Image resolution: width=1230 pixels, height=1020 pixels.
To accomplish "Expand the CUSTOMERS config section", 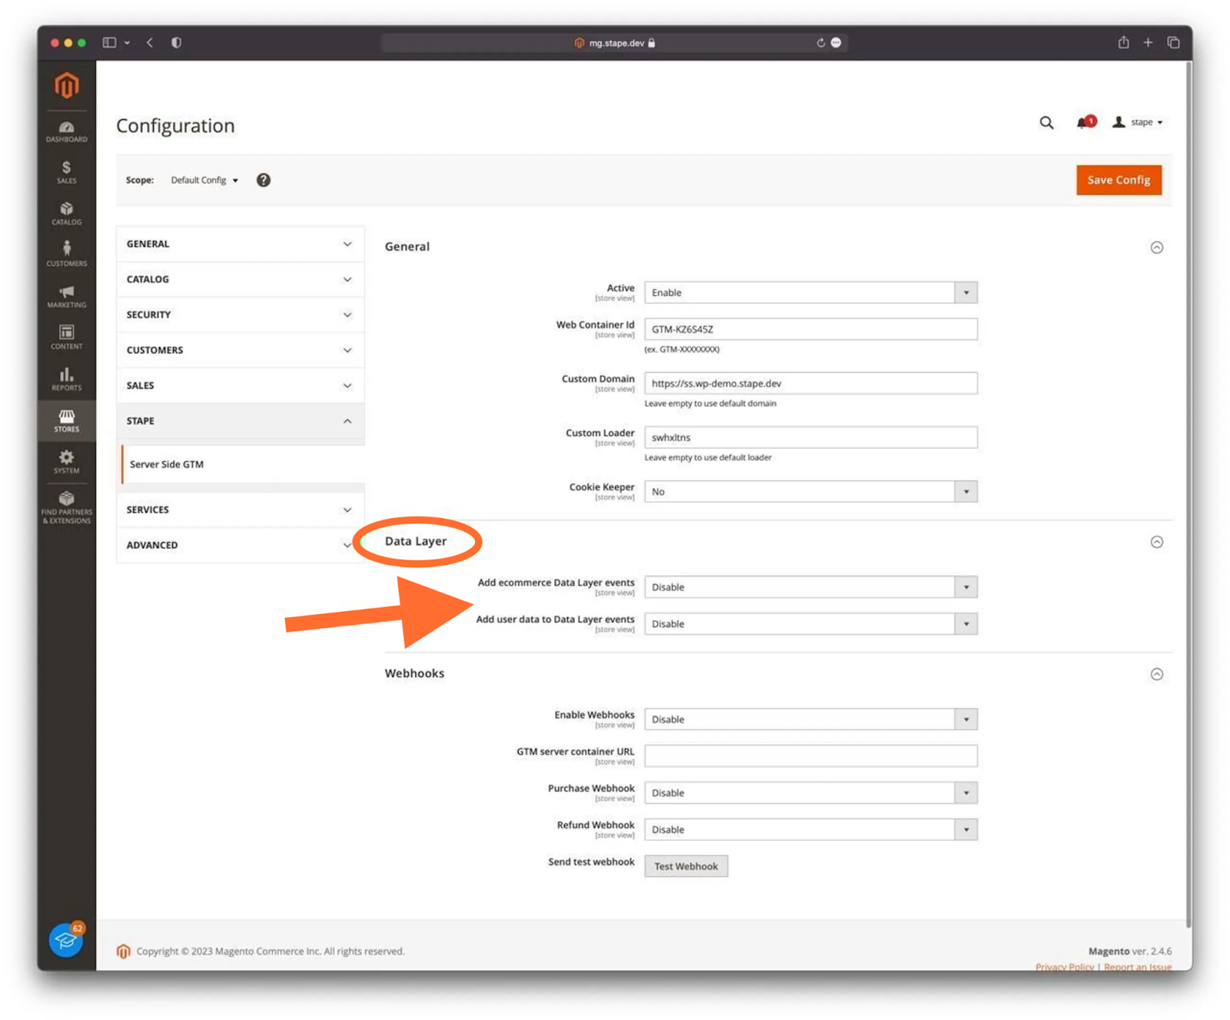I will [241, 350].
